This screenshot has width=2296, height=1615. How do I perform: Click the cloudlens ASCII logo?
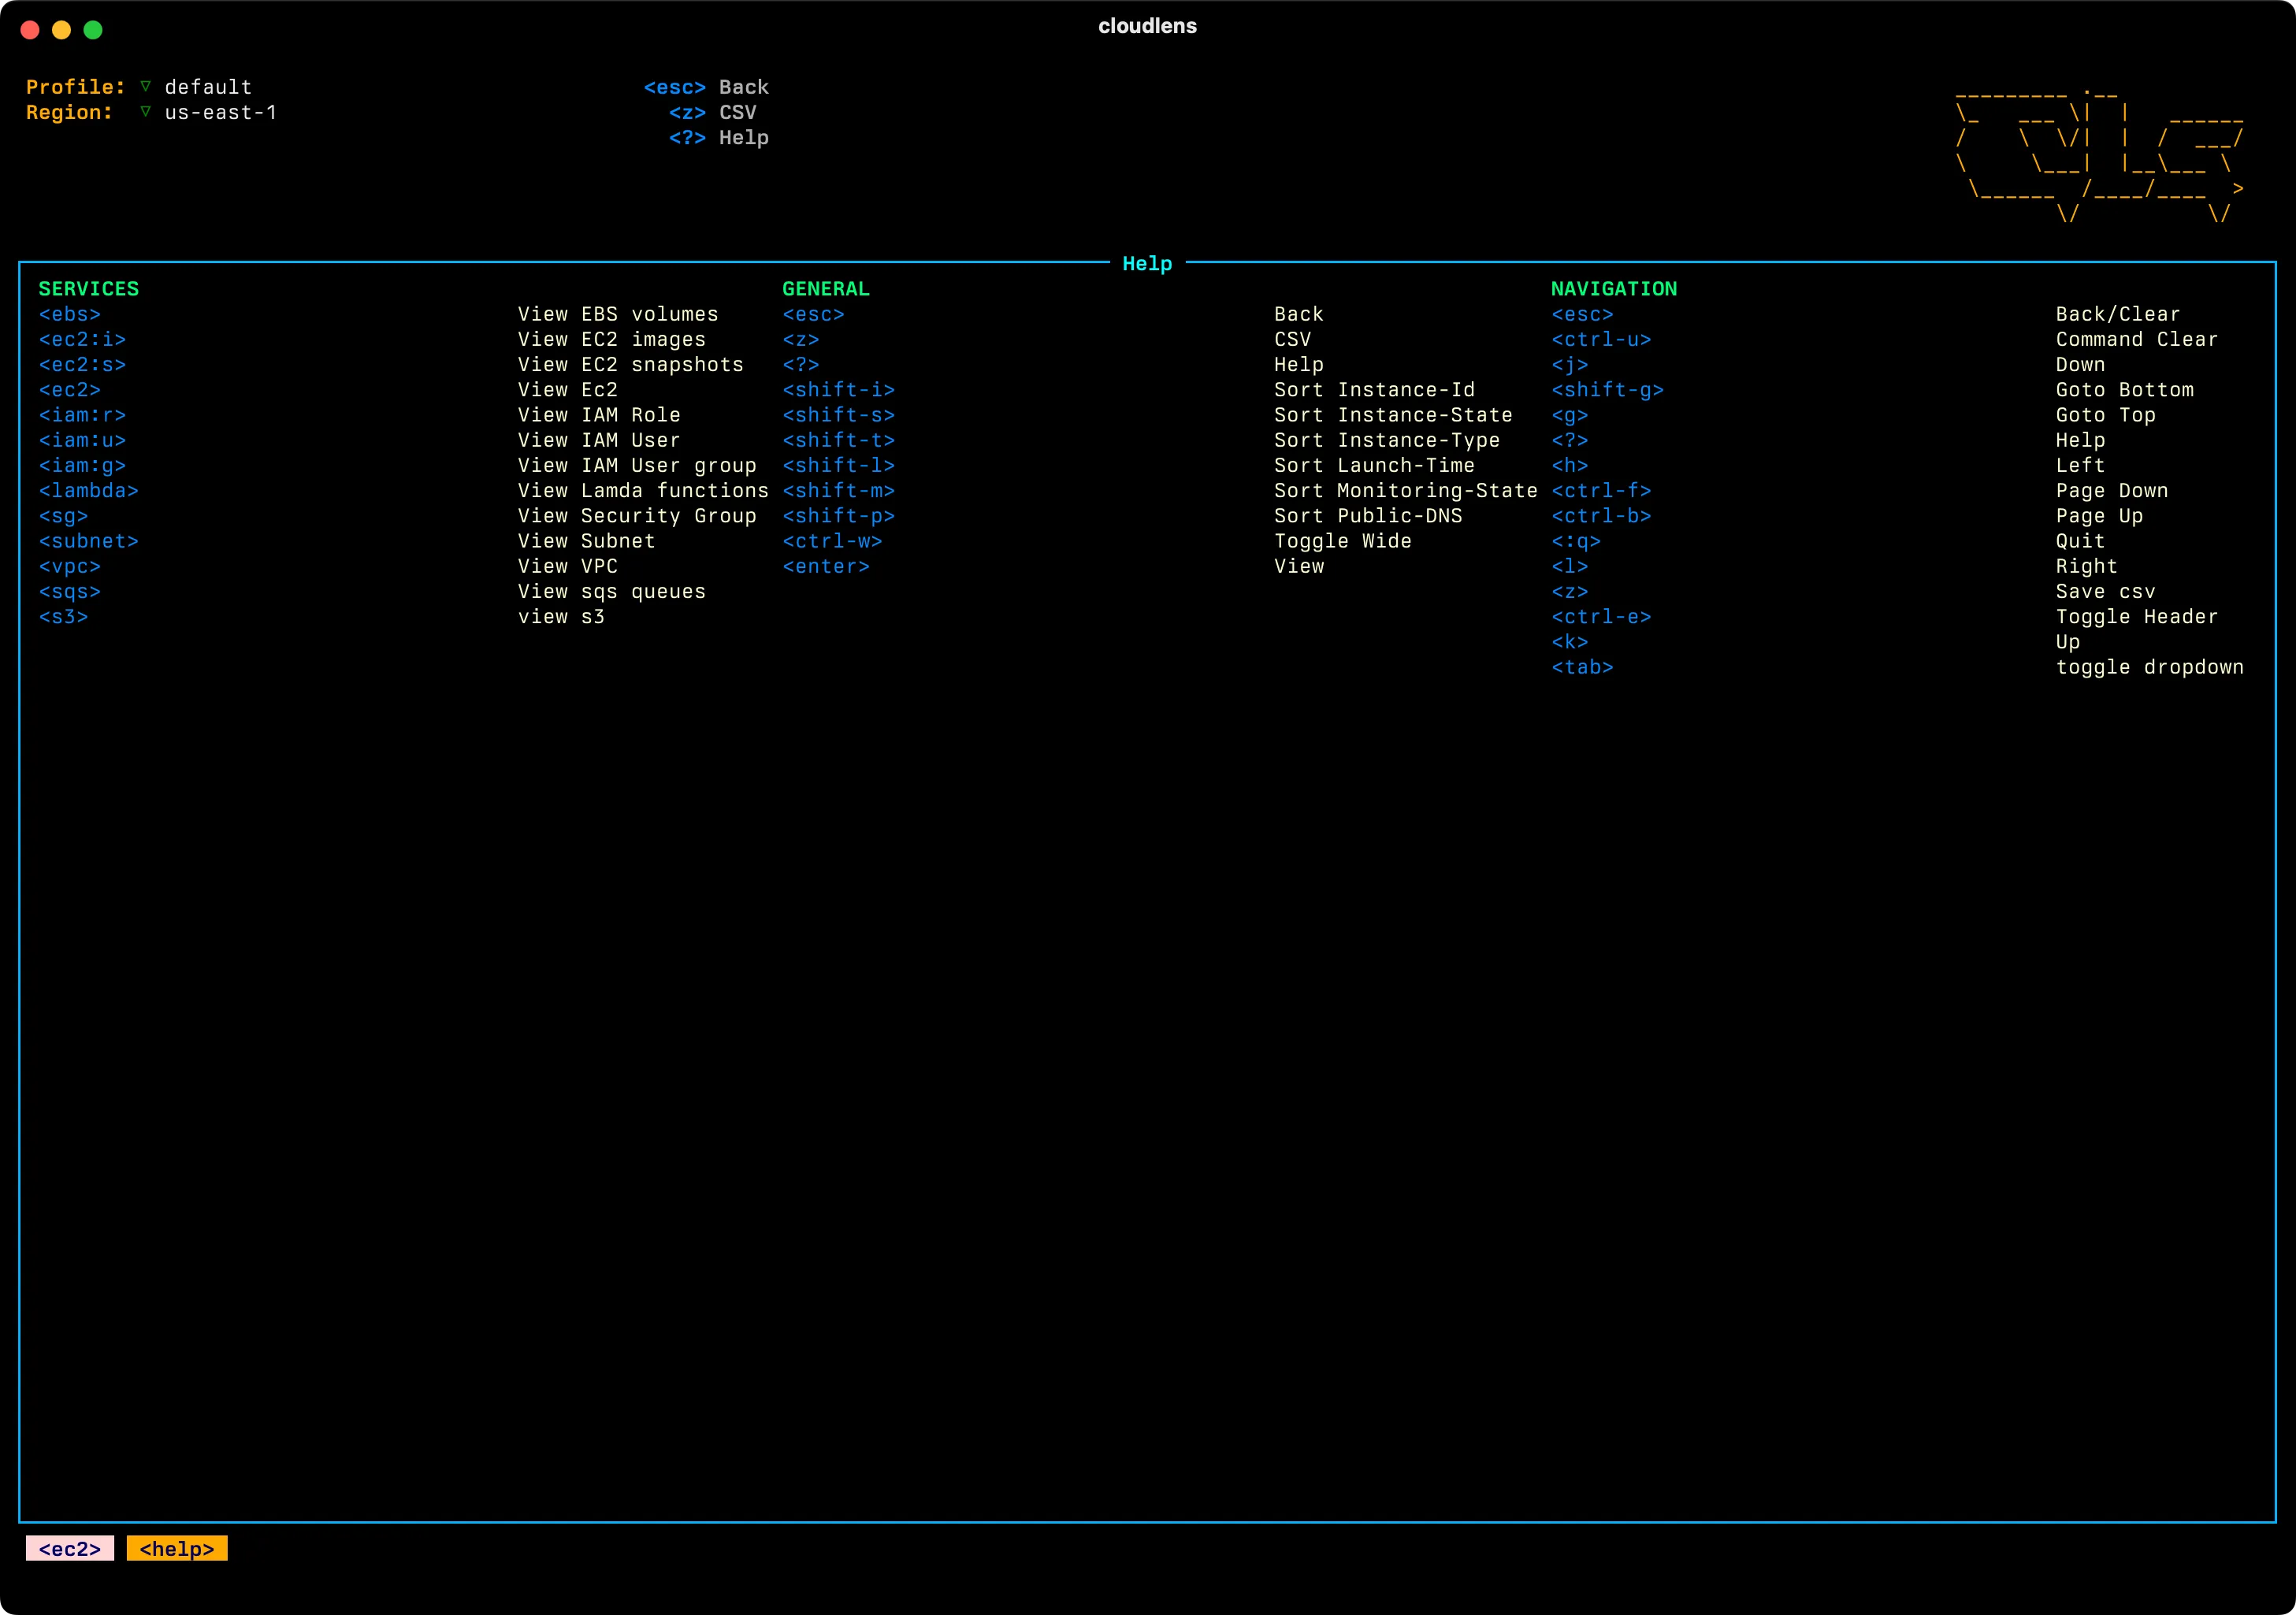pyautogui.click(x=2100, y=155)
